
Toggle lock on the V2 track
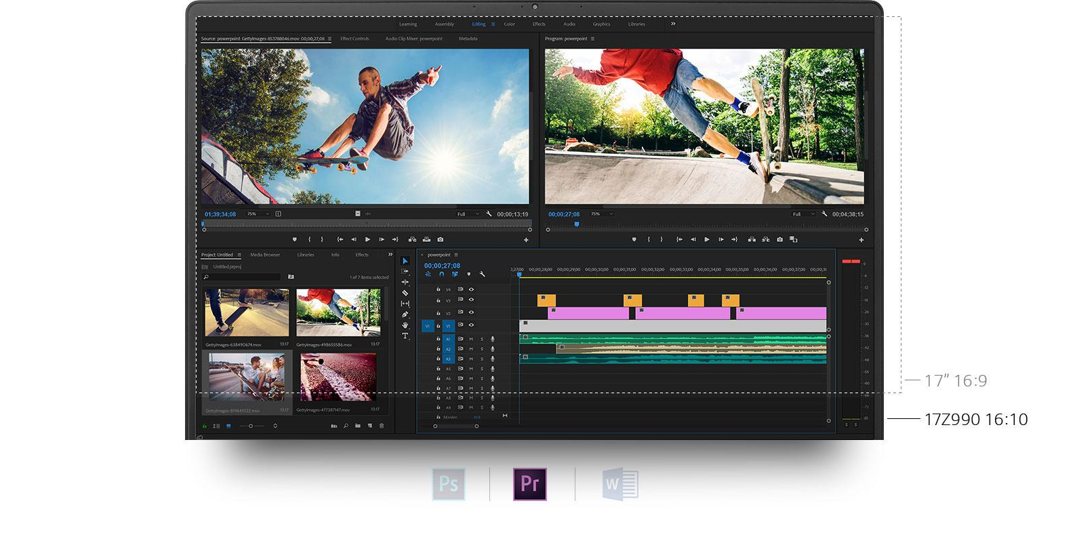438,313
